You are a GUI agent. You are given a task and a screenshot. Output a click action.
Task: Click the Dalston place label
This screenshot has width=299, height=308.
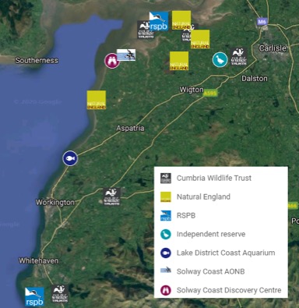point(254,79)
